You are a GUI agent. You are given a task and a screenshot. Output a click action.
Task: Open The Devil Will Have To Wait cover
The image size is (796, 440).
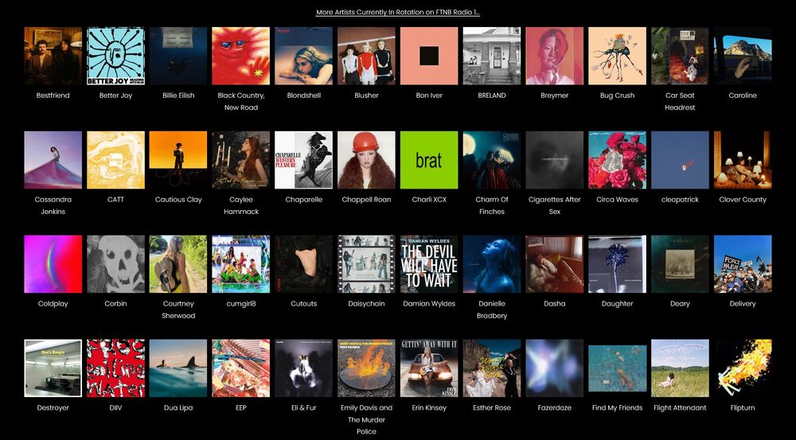[x=429, y=264]
